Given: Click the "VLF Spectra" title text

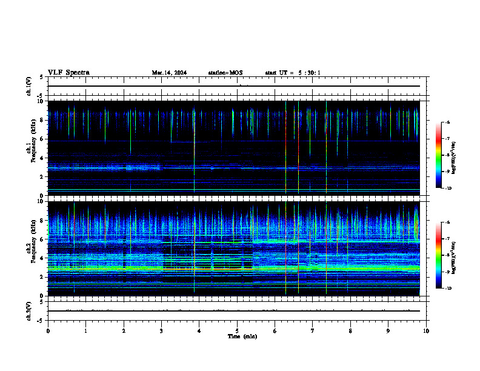Looking at the screenshot, I should point(68,73).
